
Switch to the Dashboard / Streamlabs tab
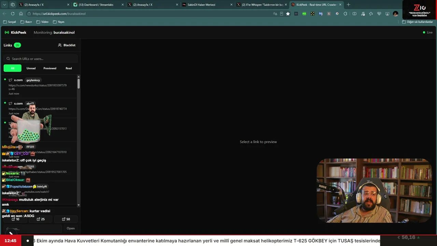tap(99, 5)
